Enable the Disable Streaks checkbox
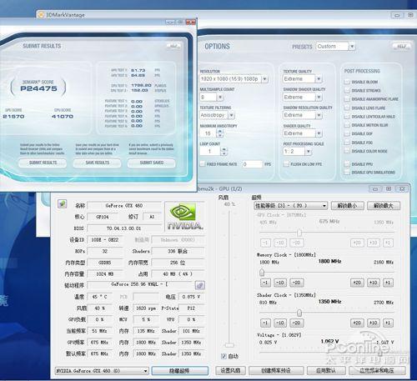The height and width of the screenshot is (381, 417). point(347,90)
